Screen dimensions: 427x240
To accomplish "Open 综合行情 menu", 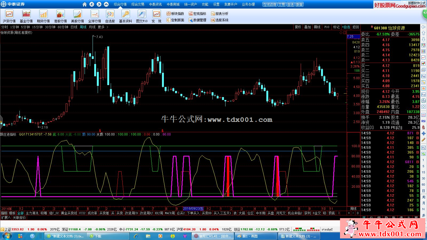I will coord(120,4).
